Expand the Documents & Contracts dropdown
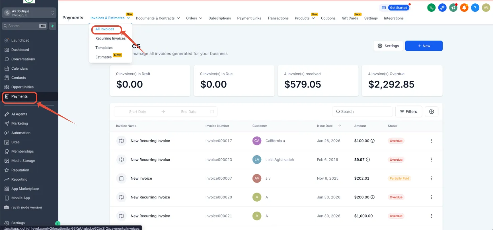The height and width of the screenshot is (230, 493). click(158, 18)
